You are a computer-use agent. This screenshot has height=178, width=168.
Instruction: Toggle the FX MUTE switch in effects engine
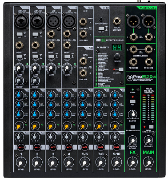pos(121,69)
